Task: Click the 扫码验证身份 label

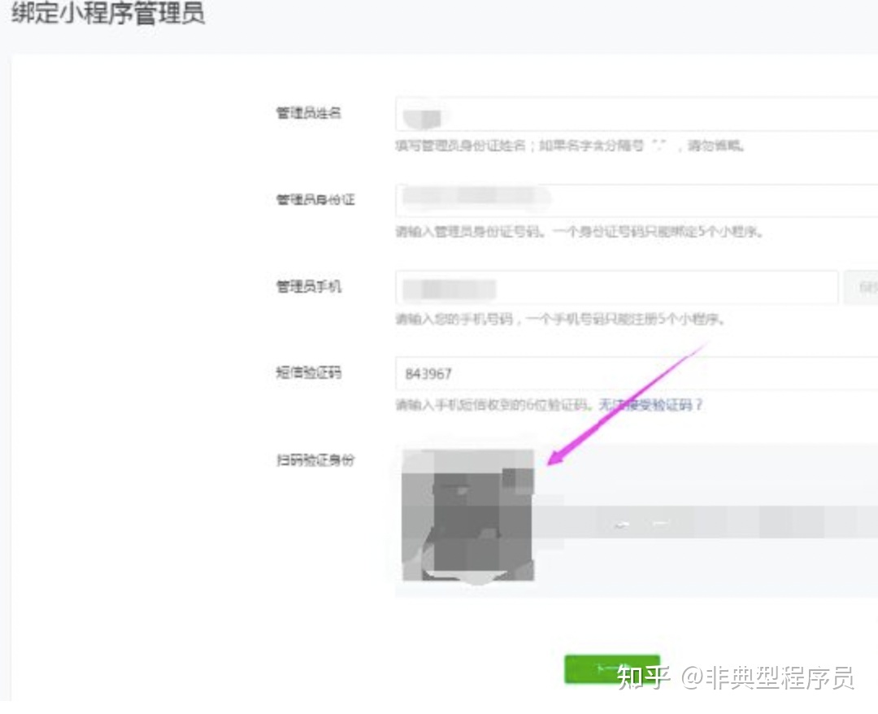Action: click(315, 461)
